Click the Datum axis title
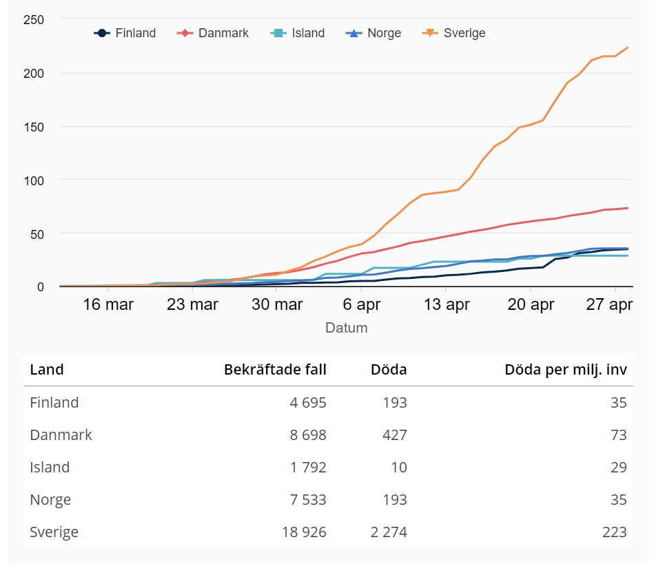 (x=346, y=328)
